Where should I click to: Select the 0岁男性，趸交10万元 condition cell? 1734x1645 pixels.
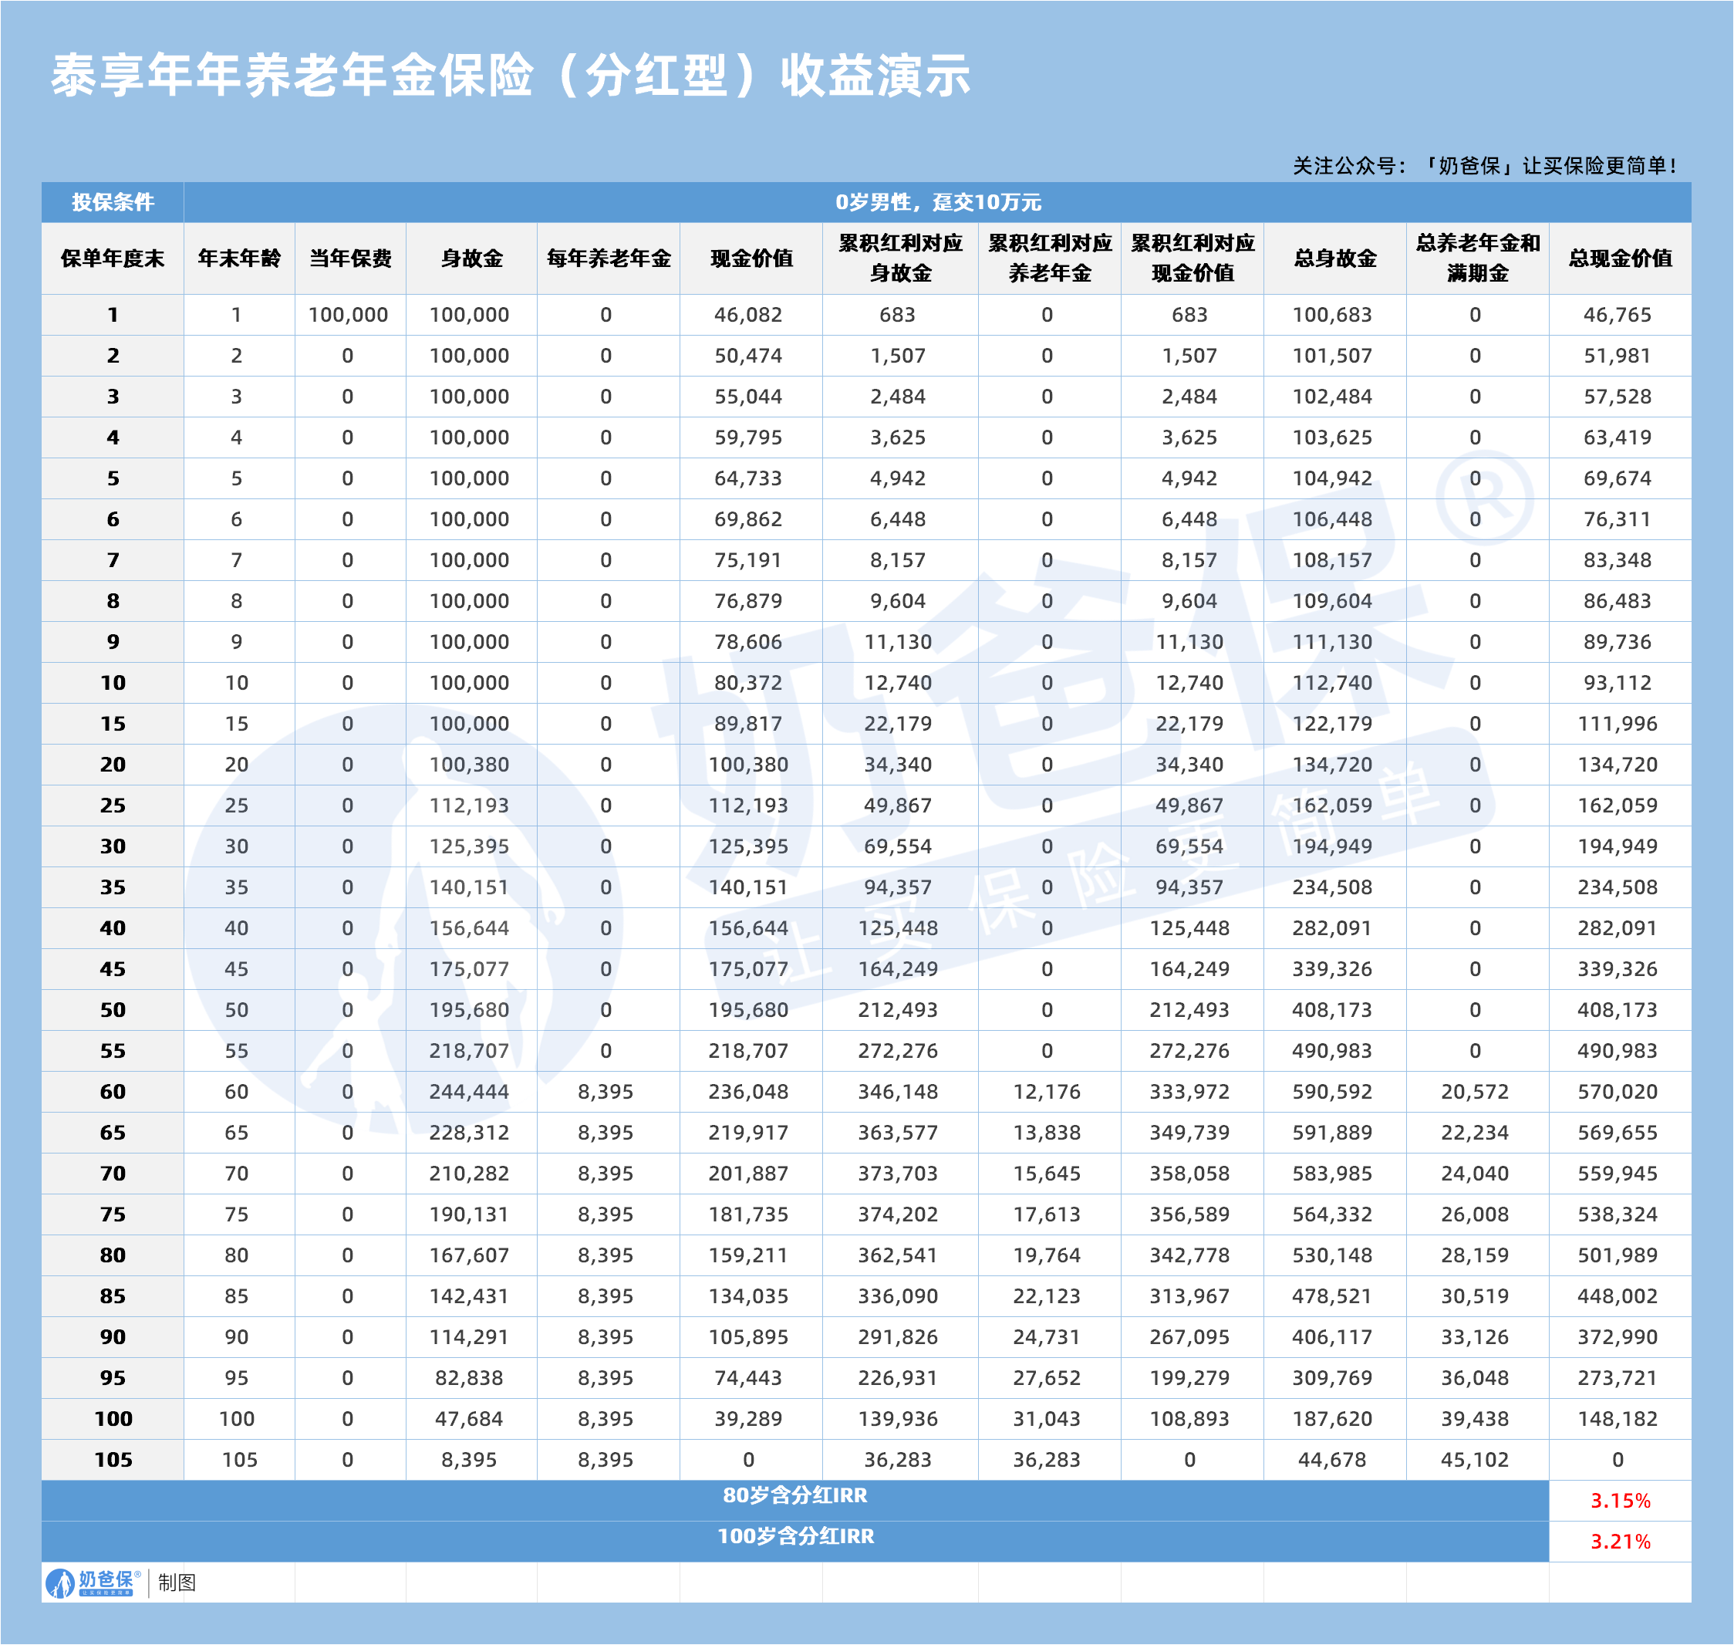click(937, 203)
